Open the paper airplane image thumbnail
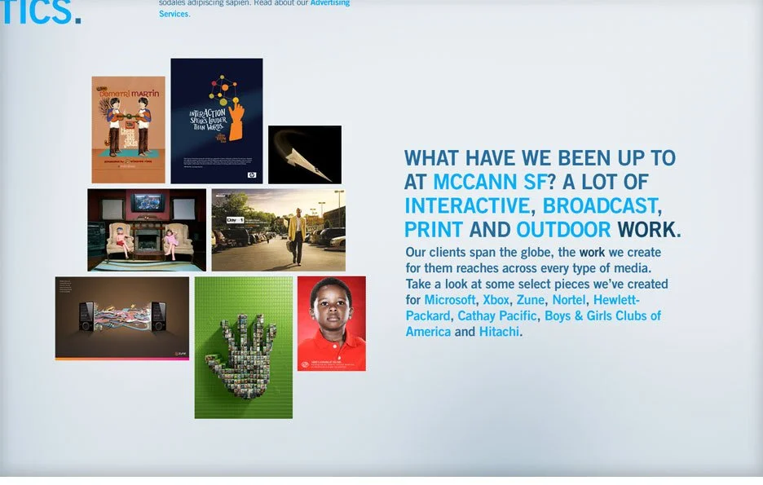This screenshot has height=485, width=763. 305,154
